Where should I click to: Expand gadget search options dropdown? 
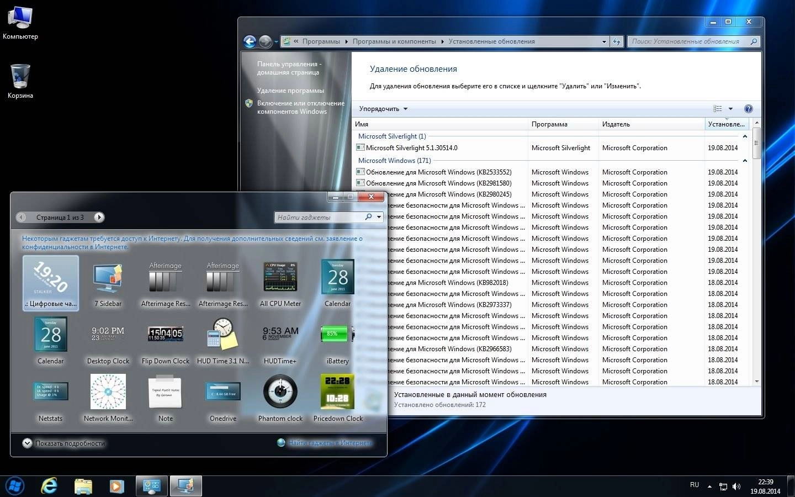tap(379, 217)
